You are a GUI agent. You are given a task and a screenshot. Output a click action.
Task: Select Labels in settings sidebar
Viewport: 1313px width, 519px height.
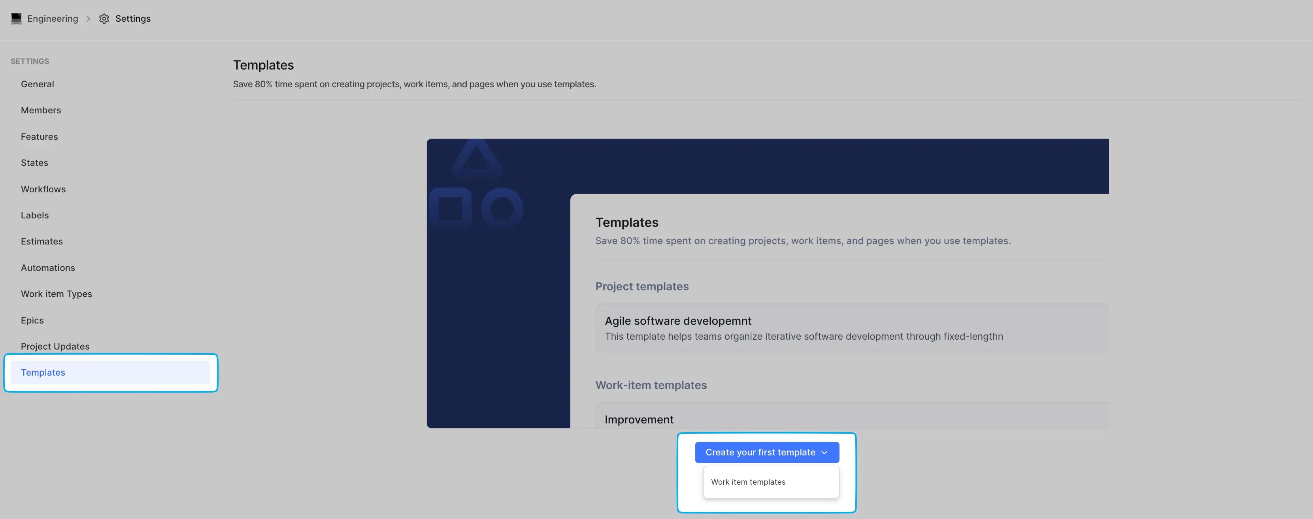pos(35,215)
